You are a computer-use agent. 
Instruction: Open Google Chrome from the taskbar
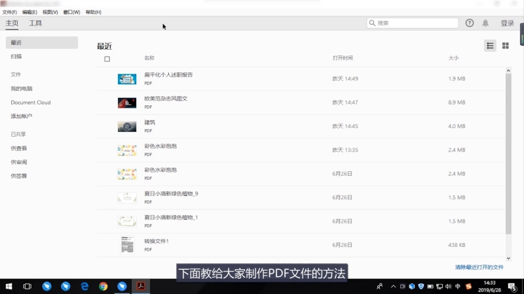coord(103,286)
